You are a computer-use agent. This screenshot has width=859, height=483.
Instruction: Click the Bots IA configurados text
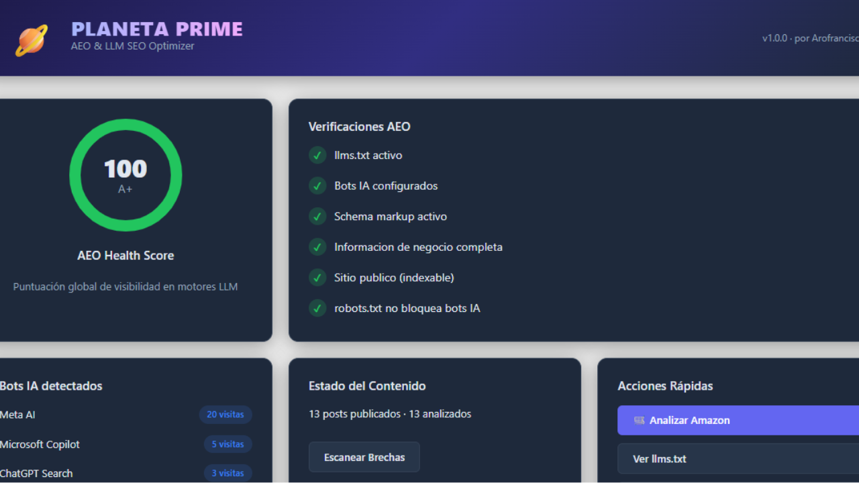pos(386,186)
